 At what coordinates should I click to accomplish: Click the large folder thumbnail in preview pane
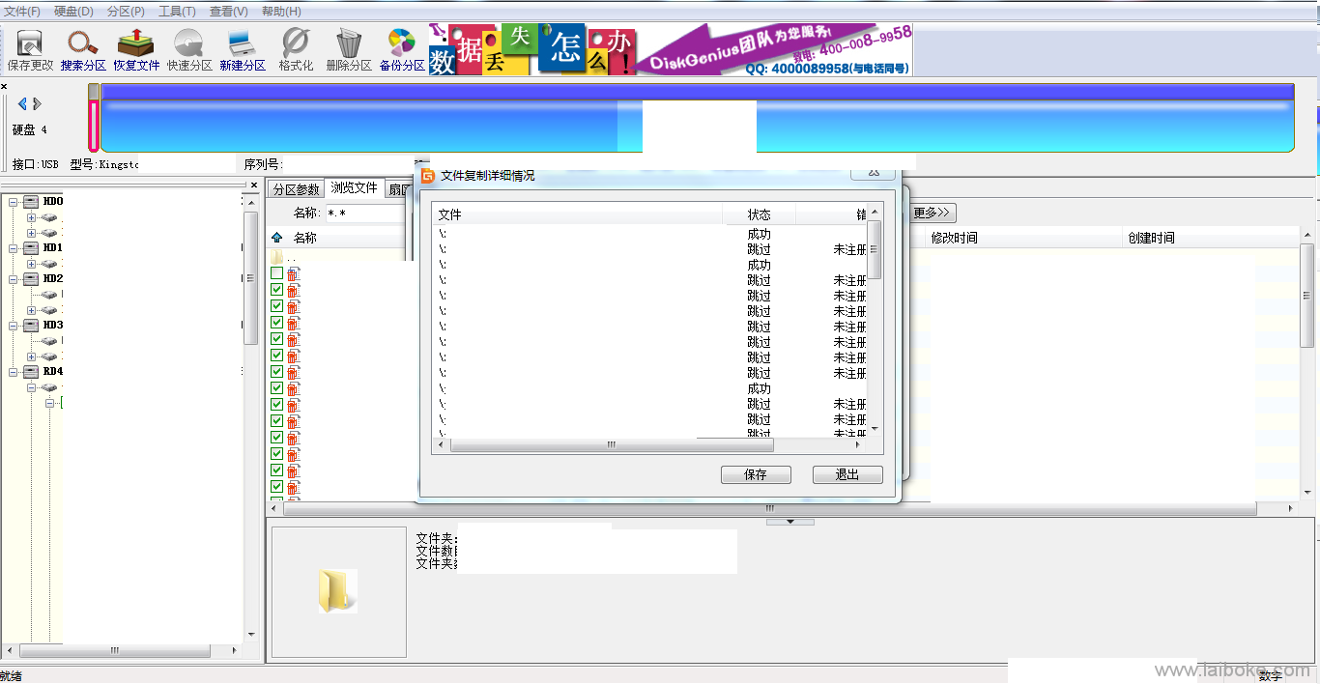point(338,591)
